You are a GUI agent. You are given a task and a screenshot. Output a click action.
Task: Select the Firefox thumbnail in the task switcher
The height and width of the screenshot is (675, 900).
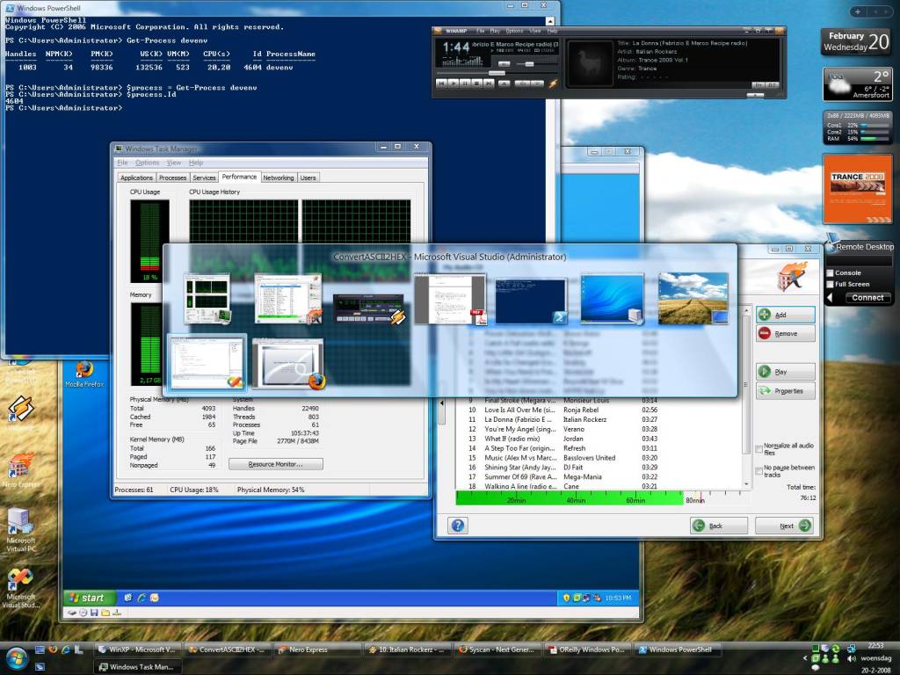[288, 363]
